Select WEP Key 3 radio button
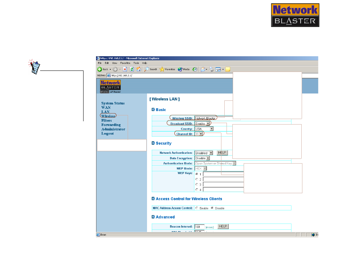348x271 pixels. [197, 184]
